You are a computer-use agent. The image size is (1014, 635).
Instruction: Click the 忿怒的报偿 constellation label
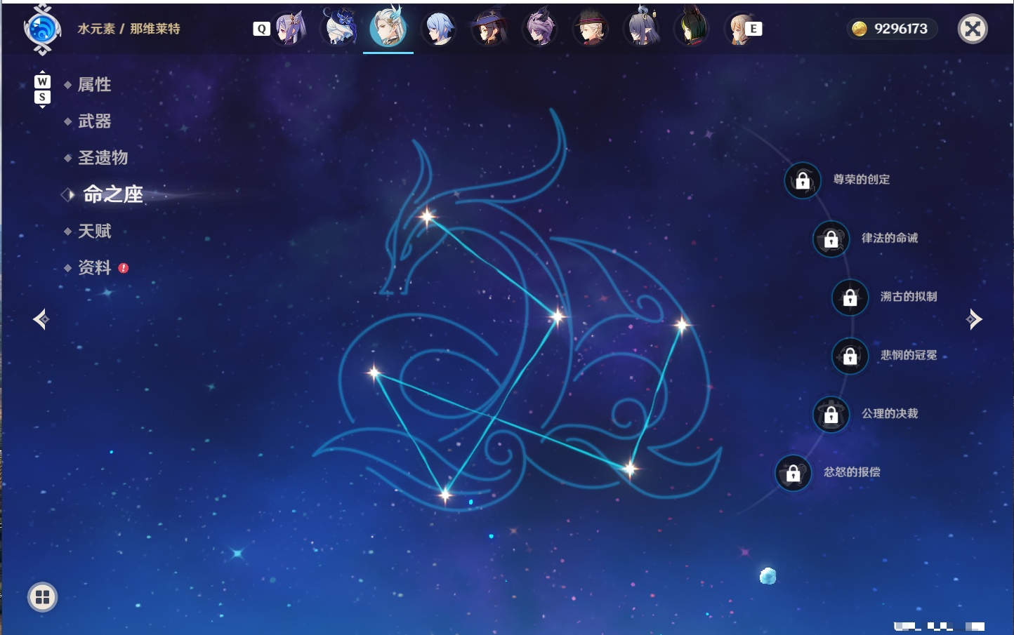point(852,472)
